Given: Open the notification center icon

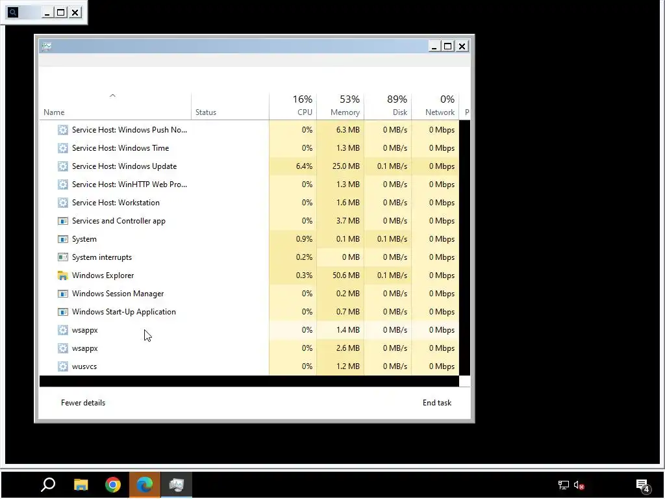Looking at the screenshot, I should (643, 485).
